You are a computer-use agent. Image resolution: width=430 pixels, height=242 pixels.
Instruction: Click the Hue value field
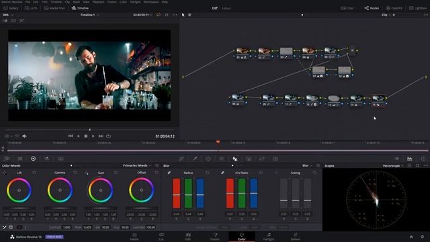pyautogui.click(x=125, y=227)
